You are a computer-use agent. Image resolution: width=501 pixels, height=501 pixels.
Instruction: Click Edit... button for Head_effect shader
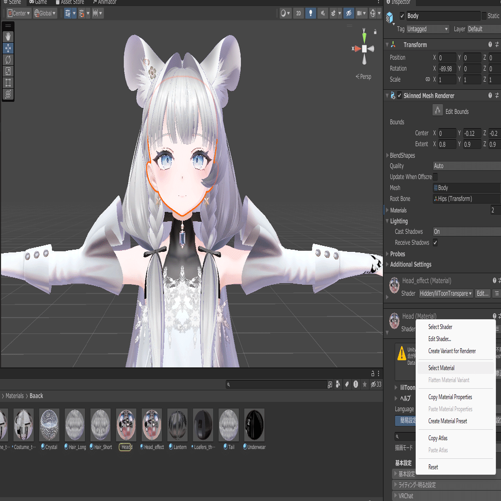[x=482, y=293]
